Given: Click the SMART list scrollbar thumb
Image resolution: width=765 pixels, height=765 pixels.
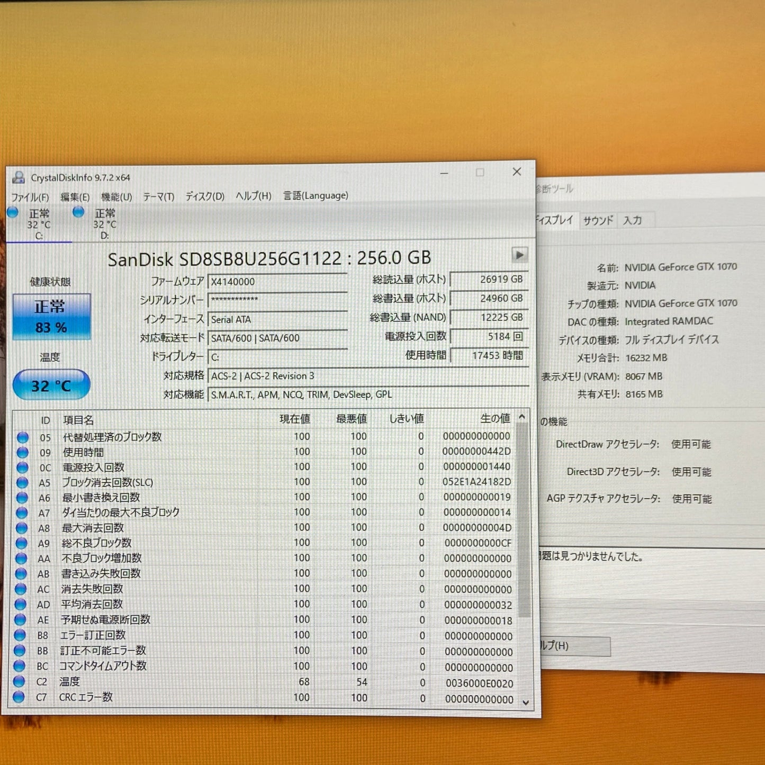Looking at the screenshot, I should point(524,520).
